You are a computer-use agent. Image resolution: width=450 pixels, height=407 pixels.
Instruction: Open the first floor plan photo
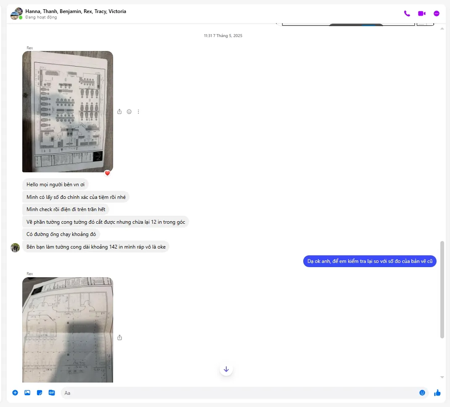67,111
